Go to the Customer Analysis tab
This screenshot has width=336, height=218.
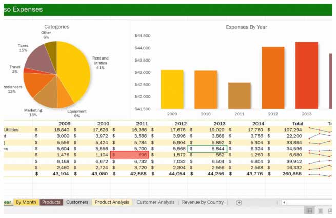(x=155, y=202)
